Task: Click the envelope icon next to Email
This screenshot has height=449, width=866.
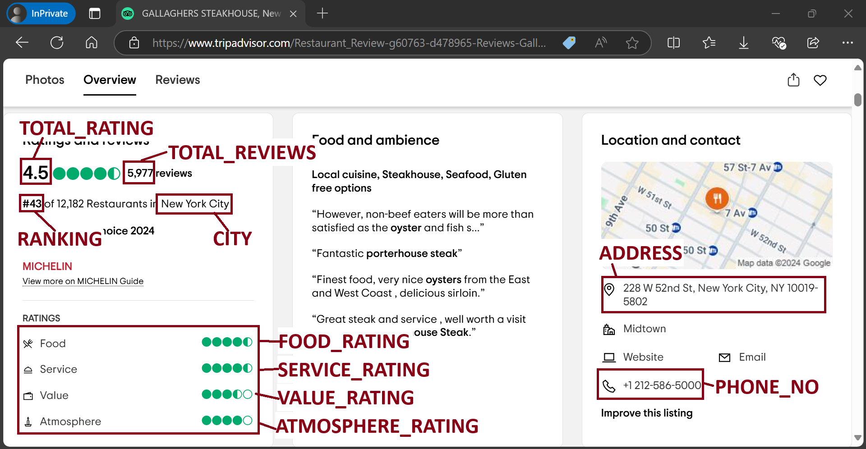Action: [724, 357]
